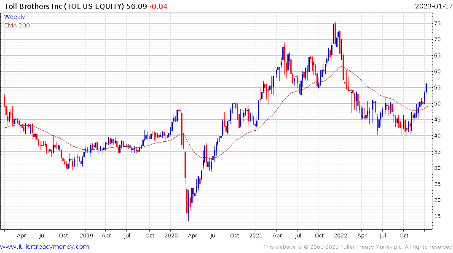
Task: Click the 20 price axis label
Action: click(x=437, y=200)
